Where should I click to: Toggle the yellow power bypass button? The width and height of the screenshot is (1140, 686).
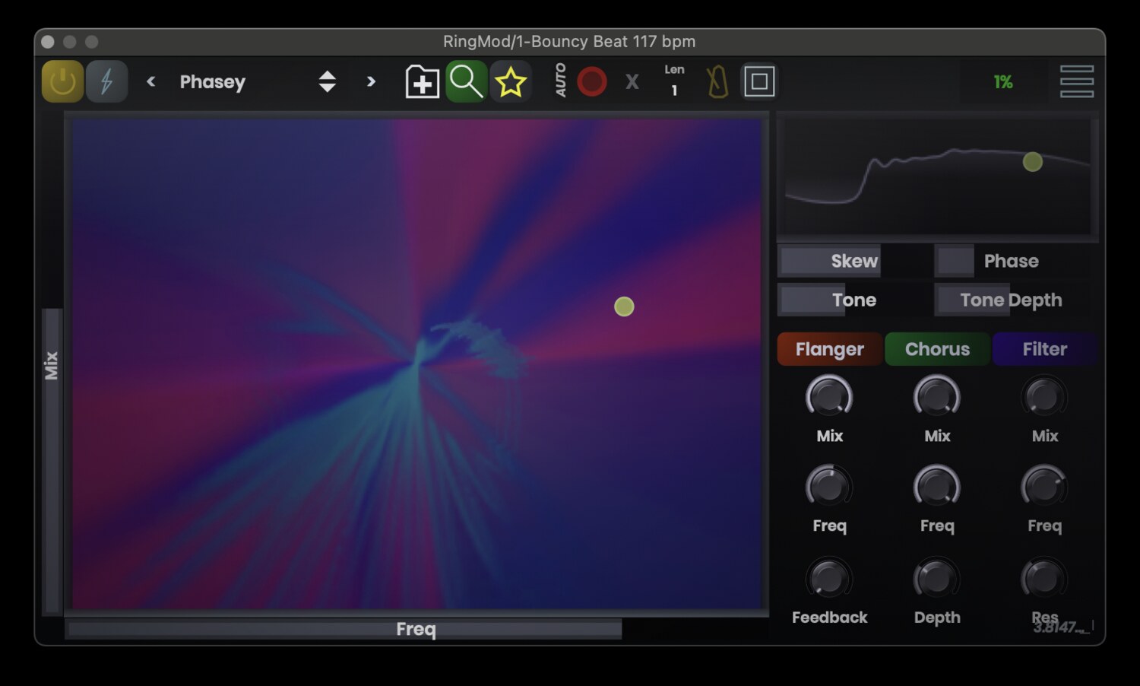click(62, 81)
